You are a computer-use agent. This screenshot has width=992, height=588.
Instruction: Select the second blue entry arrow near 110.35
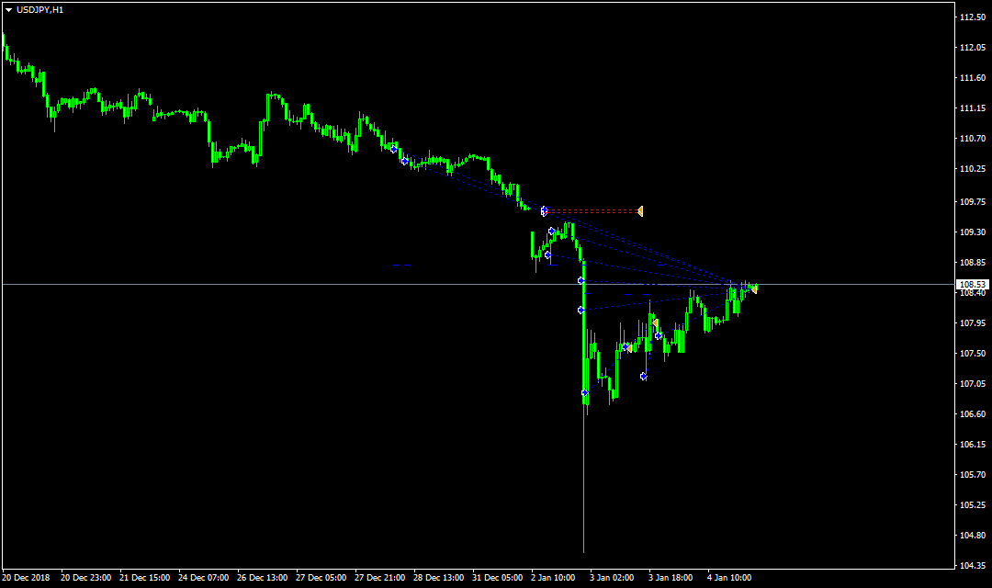pos(405,162)
